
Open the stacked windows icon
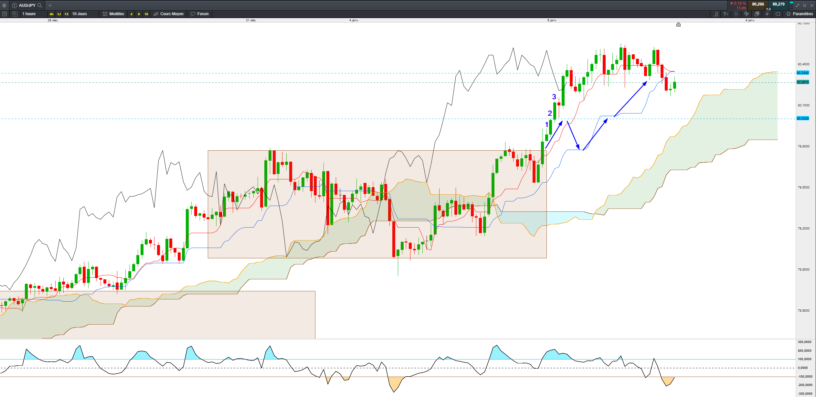coord(757,14)
